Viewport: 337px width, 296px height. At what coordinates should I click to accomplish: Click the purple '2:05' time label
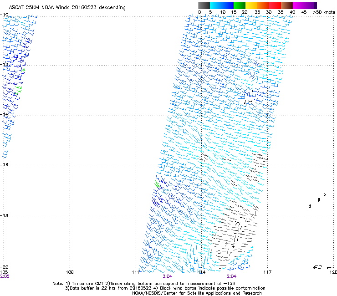[5, 276]
